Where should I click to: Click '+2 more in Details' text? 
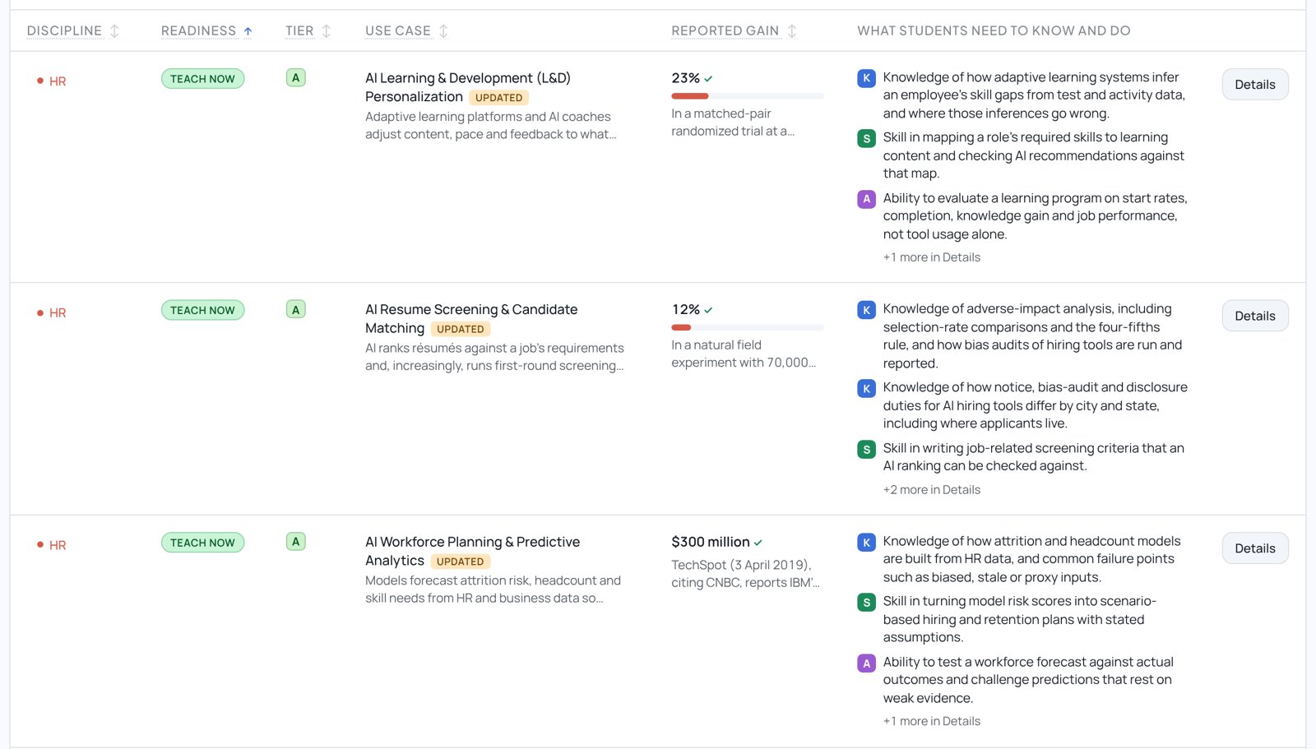pyautogui.click(x=932, y=490)
